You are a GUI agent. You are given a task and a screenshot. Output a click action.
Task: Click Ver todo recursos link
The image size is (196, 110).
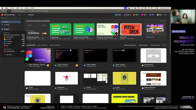150,37
